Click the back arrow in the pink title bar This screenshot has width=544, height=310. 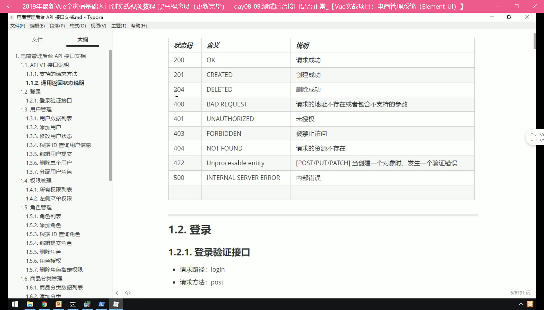[9, 6]
